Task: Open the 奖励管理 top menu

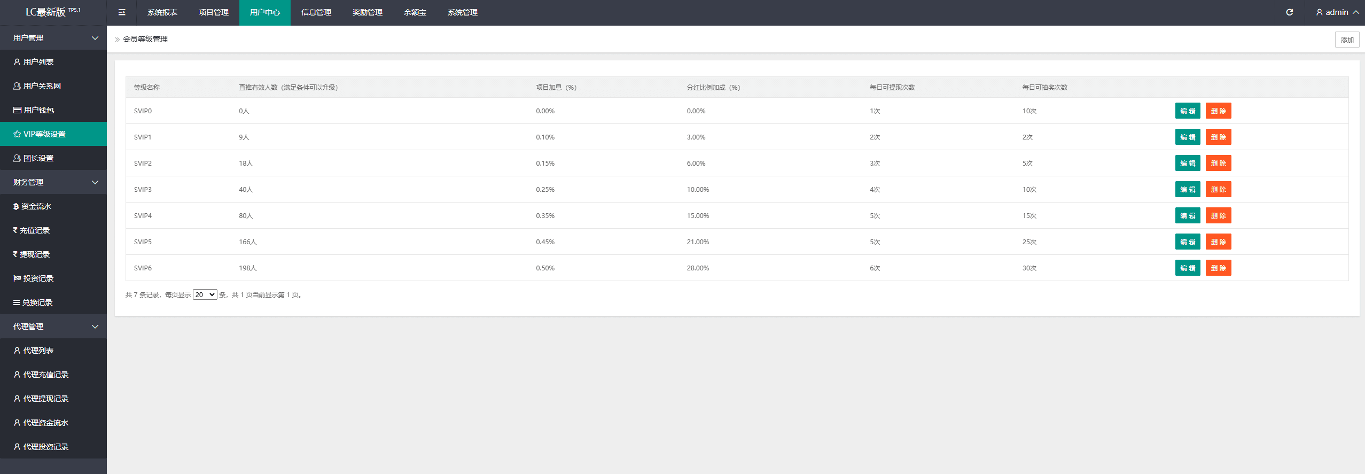Action: [368, 12]
